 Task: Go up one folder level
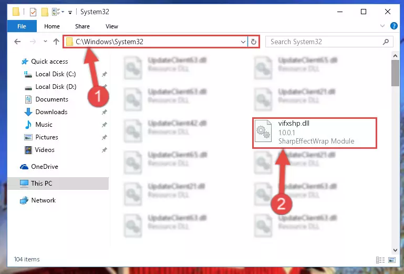click(x=56, y=42)
